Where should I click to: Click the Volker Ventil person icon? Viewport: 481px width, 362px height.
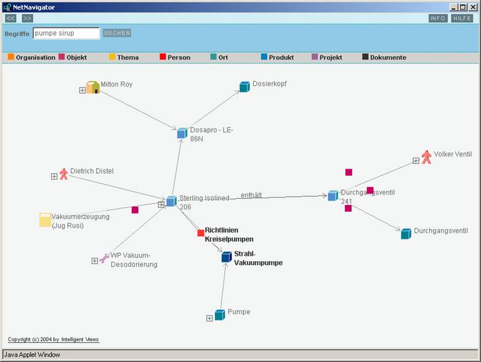click(x=426, y=157)
